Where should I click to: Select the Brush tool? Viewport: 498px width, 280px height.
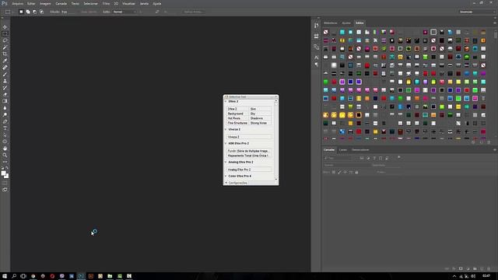coord(5,75)
